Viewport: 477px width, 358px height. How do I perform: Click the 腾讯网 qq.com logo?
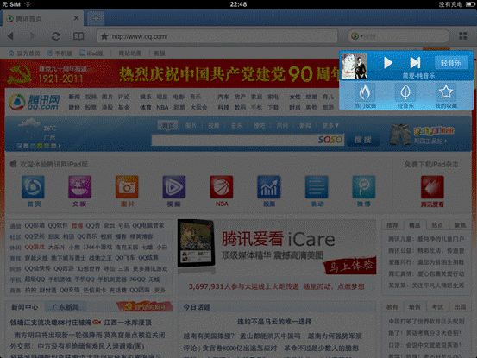[35, 102]
